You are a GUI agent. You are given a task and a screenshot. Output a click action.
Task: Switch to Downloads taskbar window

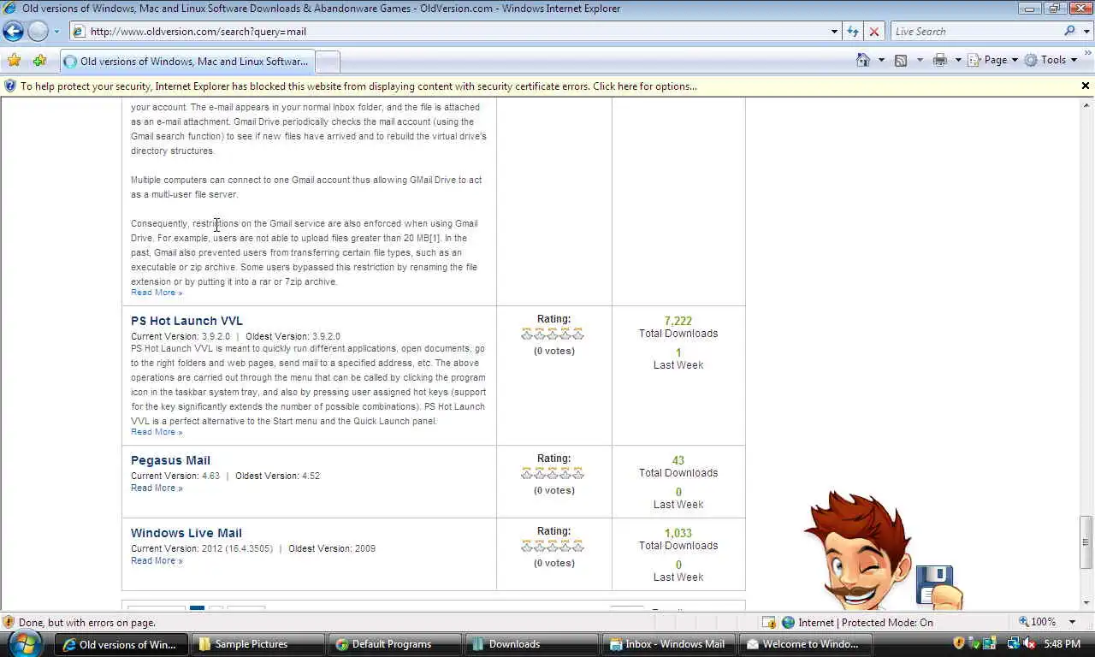point(532,644)
